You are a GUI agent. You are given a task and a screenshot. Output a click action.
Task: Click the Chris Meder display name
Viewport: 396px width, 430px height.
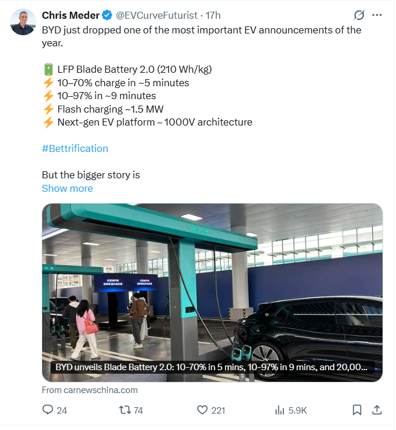click(x=70, y=15)
